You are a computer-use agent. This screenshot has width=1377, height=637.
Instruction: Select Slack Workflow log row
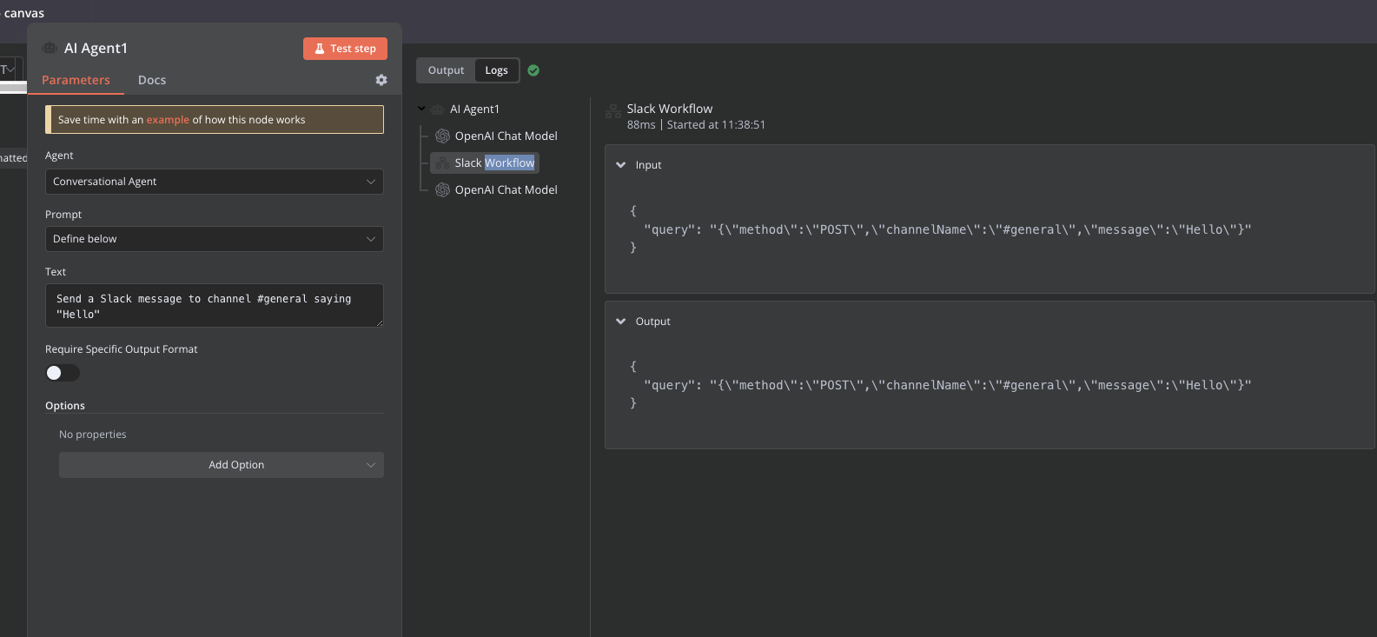pos(485,163)
